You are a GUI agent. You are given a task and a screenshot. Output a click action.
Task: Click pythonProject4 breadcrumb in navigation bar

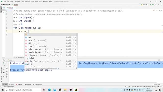(x=6, y=5)
